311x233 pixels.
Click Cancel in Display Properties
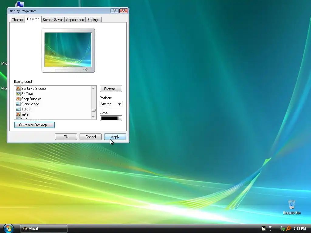click(91, 137)
